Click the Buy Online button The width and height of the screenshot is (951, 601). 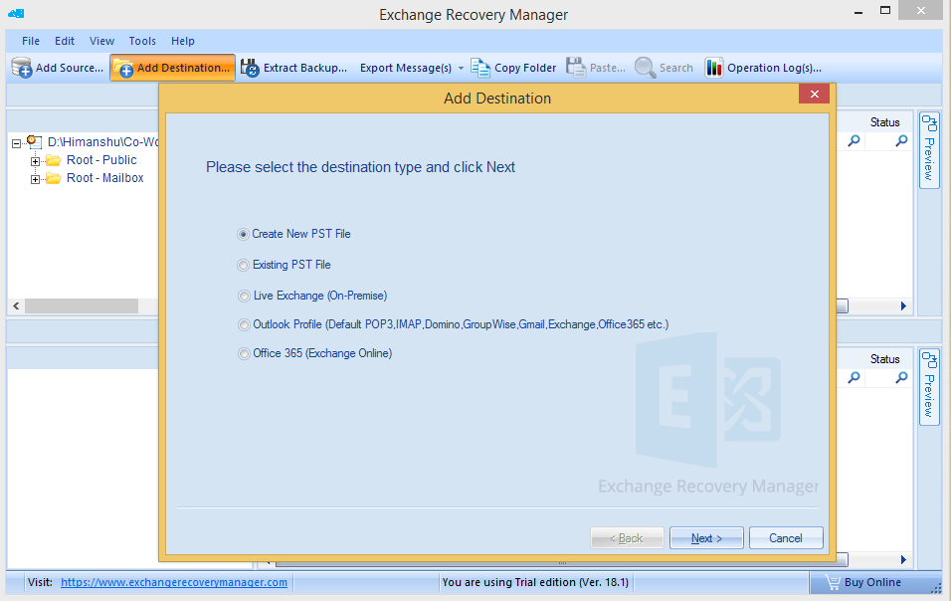coord(864,583)
